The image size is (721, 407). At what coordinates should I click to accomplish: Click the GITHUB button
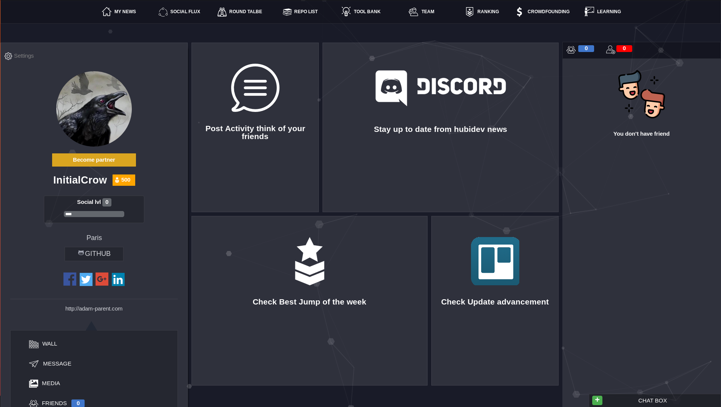click(94, 254)
